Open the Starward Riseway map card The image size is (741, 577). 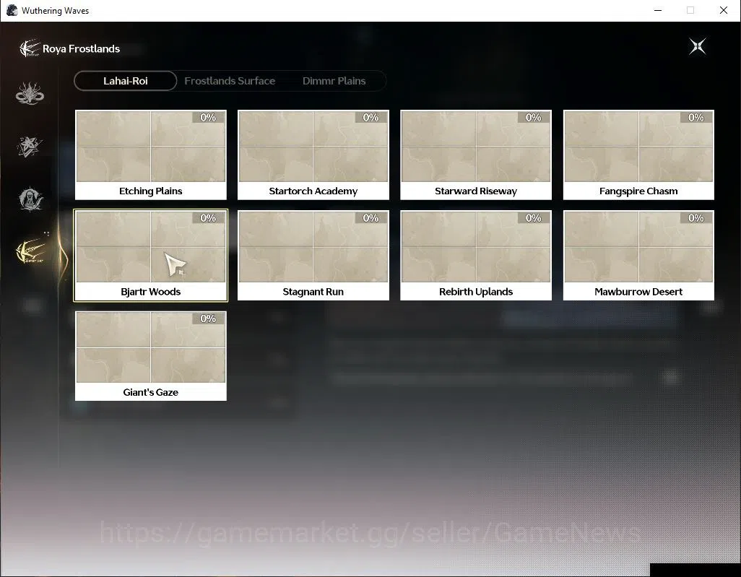tap(476, 155)
